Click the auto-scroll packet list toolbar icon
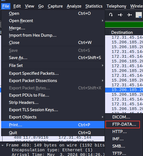Screen dimensions: 143x156 pos(139,15)
